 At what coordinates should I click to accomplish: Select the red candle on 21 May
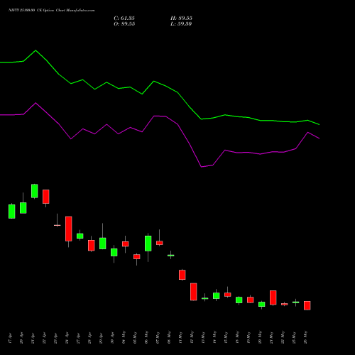click(273, 297)
